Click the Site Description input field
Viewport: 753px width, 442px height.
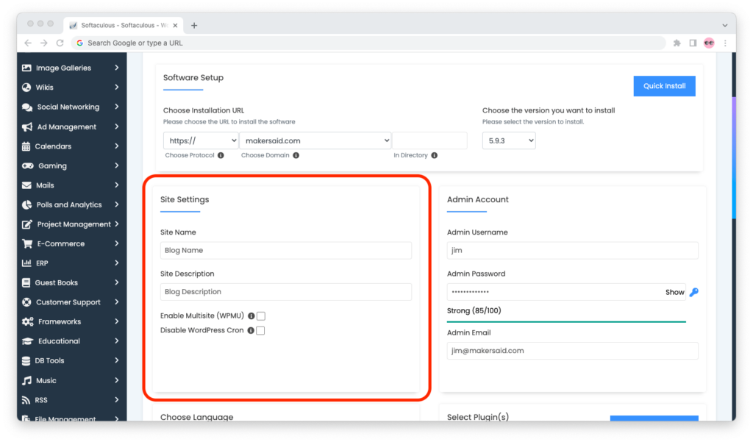pos(286,292)
